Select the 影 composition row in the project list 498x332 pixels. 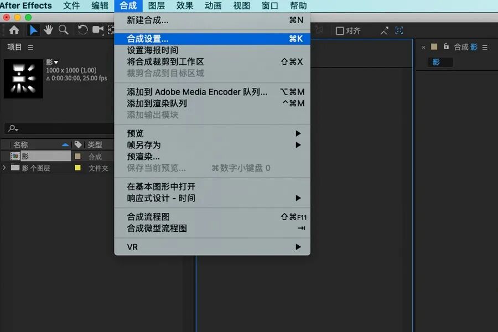(x=57, y=156)
